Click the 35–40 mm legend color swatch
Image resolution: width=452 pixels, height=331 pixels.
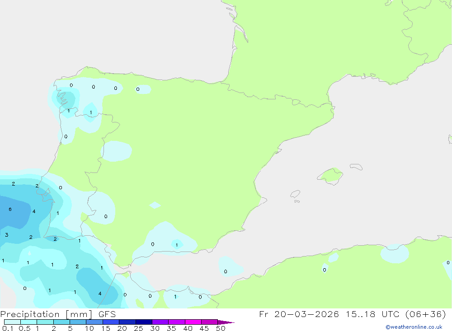tap(177, 322)
